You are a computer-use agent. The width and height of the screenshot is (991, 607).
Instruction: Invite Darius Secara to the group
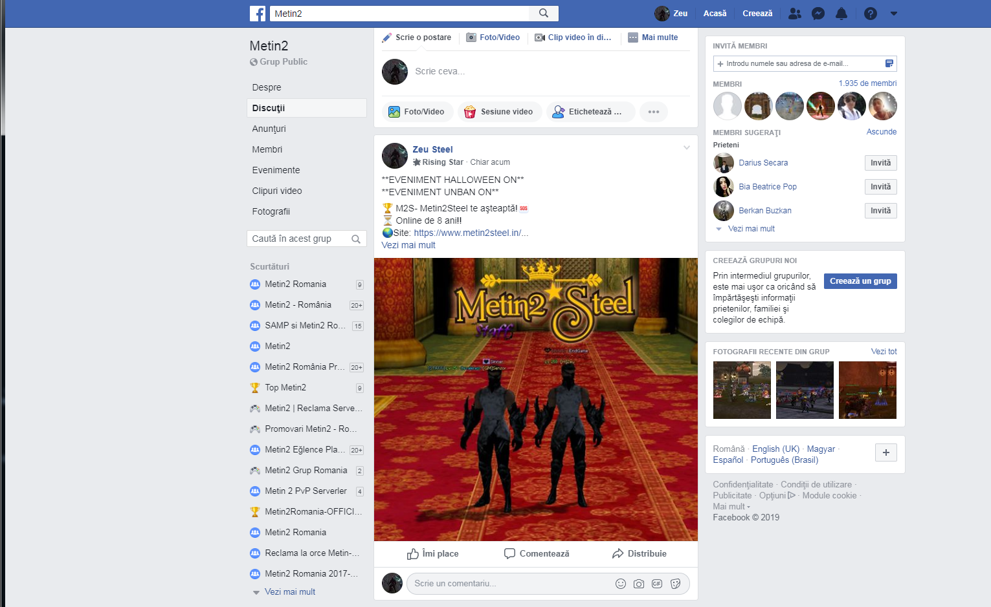coord(881,163)
